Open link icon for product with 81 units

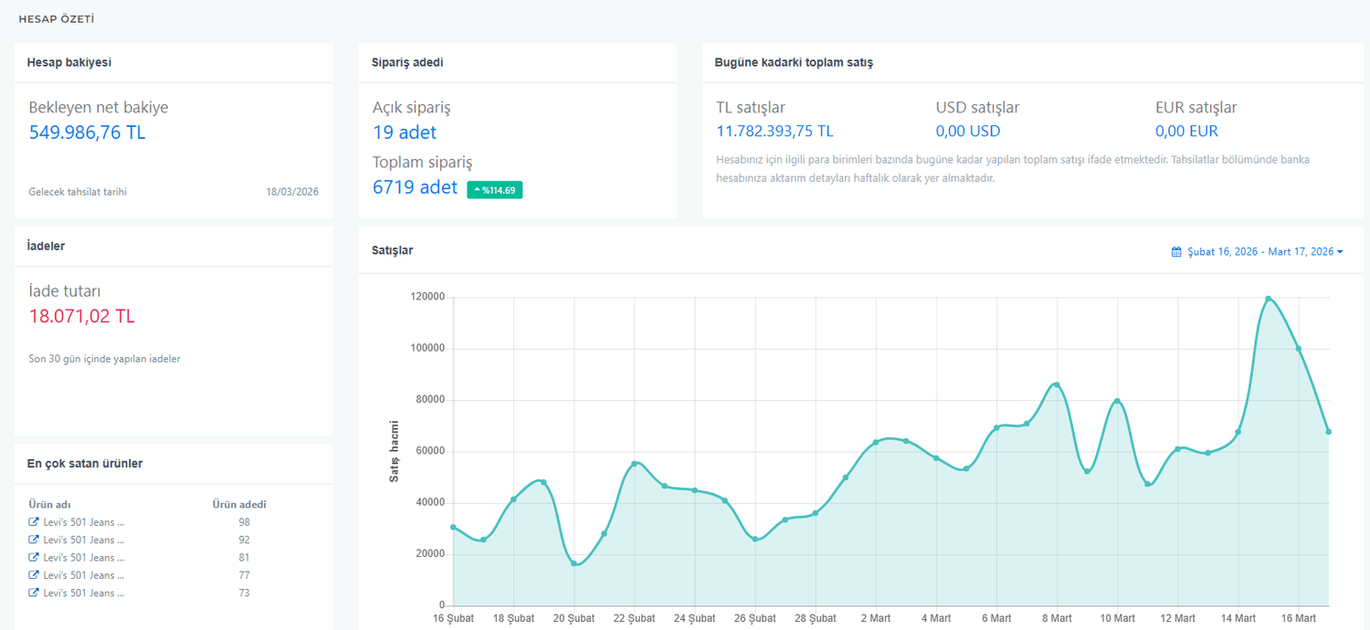34,558
